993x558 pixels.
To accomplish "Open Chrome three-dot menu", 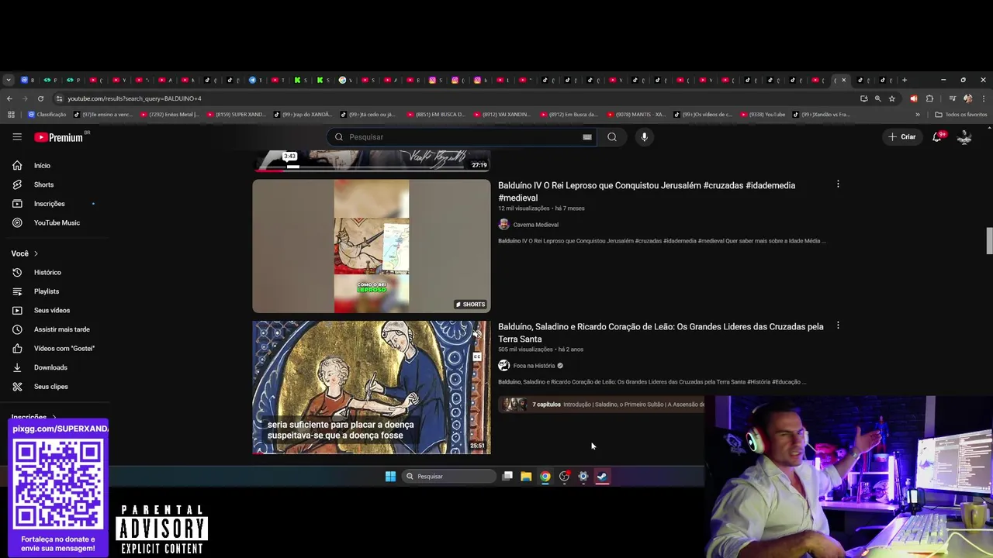I will [984, 98].
